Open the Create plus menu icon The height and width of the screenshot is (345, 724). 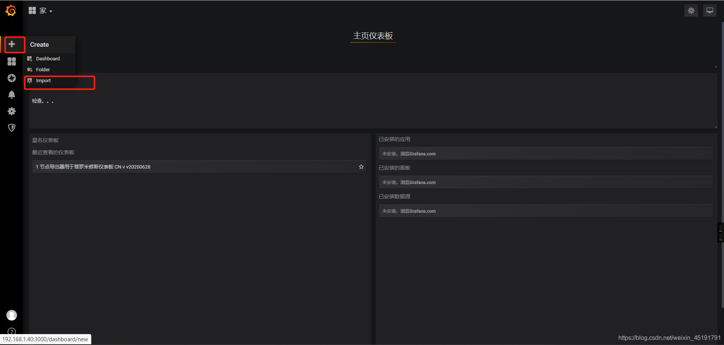click(x=12, y=44)
